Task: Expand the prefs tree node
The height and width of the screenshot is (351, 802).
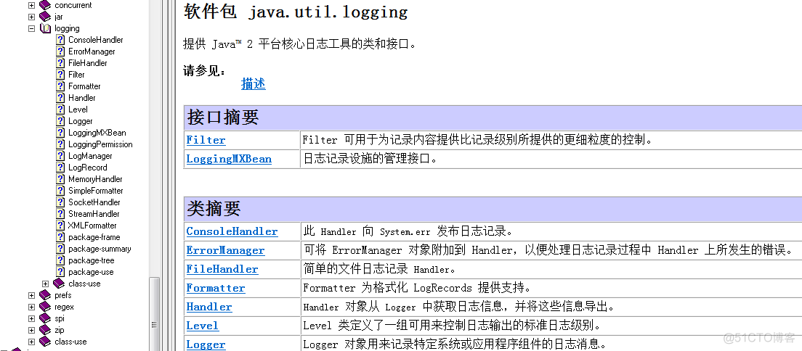Action: pos(32,295)
